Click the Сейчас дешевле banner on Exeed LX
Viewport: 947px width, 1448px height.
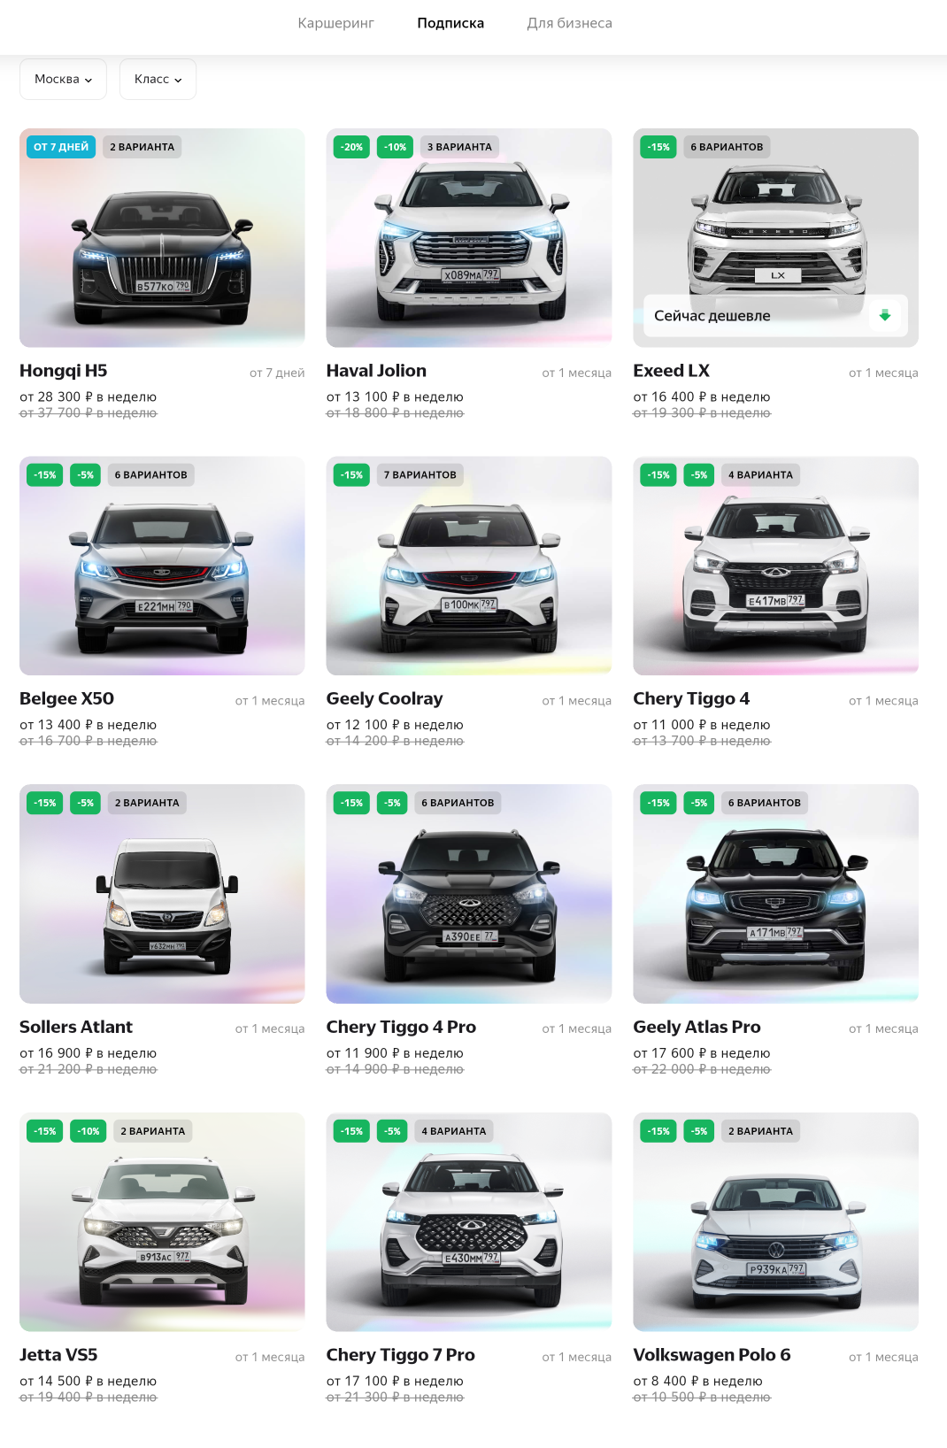pos(775,316)
